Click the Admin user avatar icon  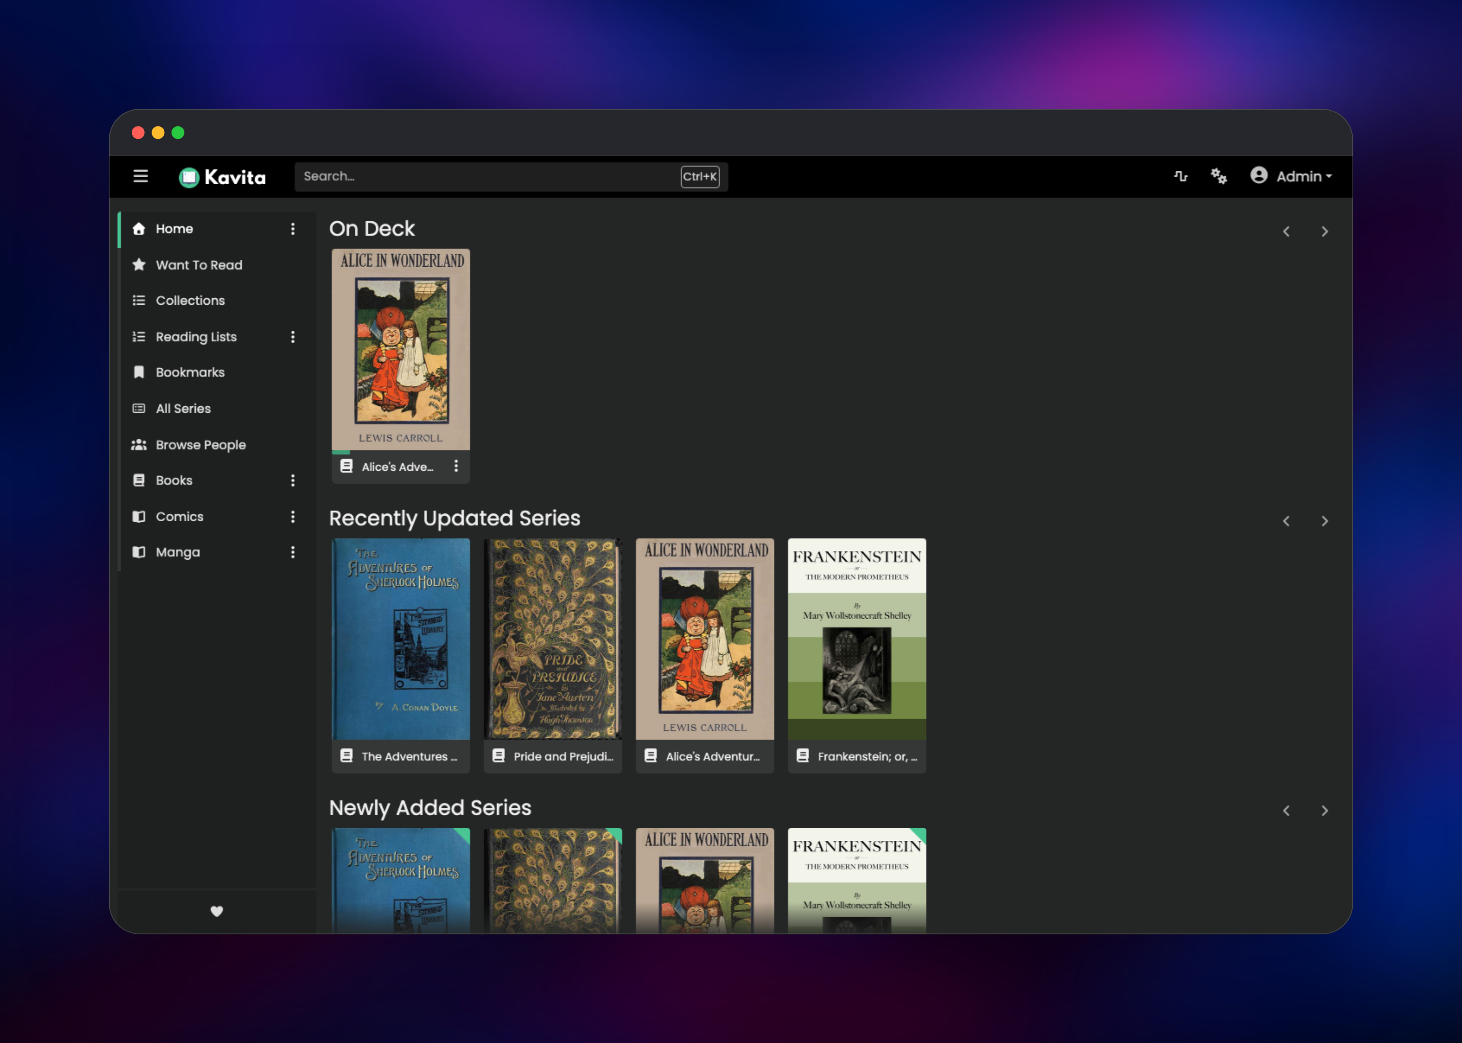click(x=1259, y=175)
